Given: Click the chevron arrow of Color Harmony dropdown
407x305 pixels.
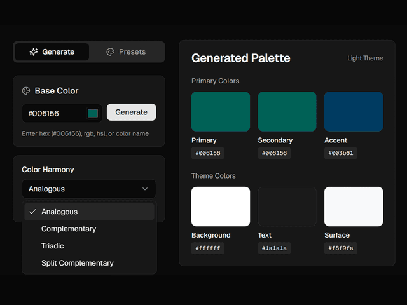Looking at the screenshot, I should 145,189.
